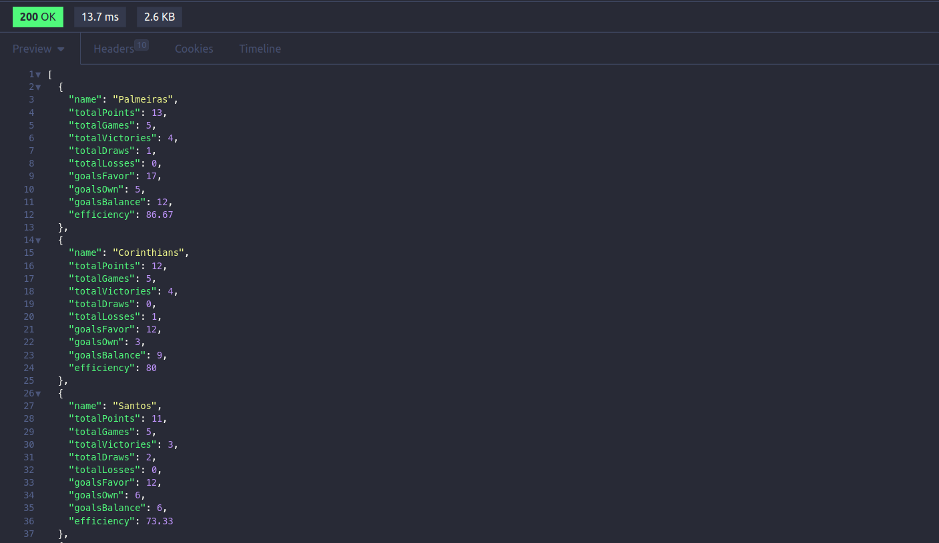Open the Timeline tab
939x543 pixels.
260,48
